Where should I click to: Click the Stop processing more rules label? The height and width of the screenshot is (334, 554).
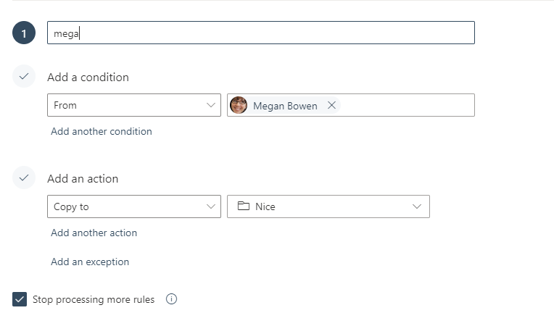tap(94, 299)
